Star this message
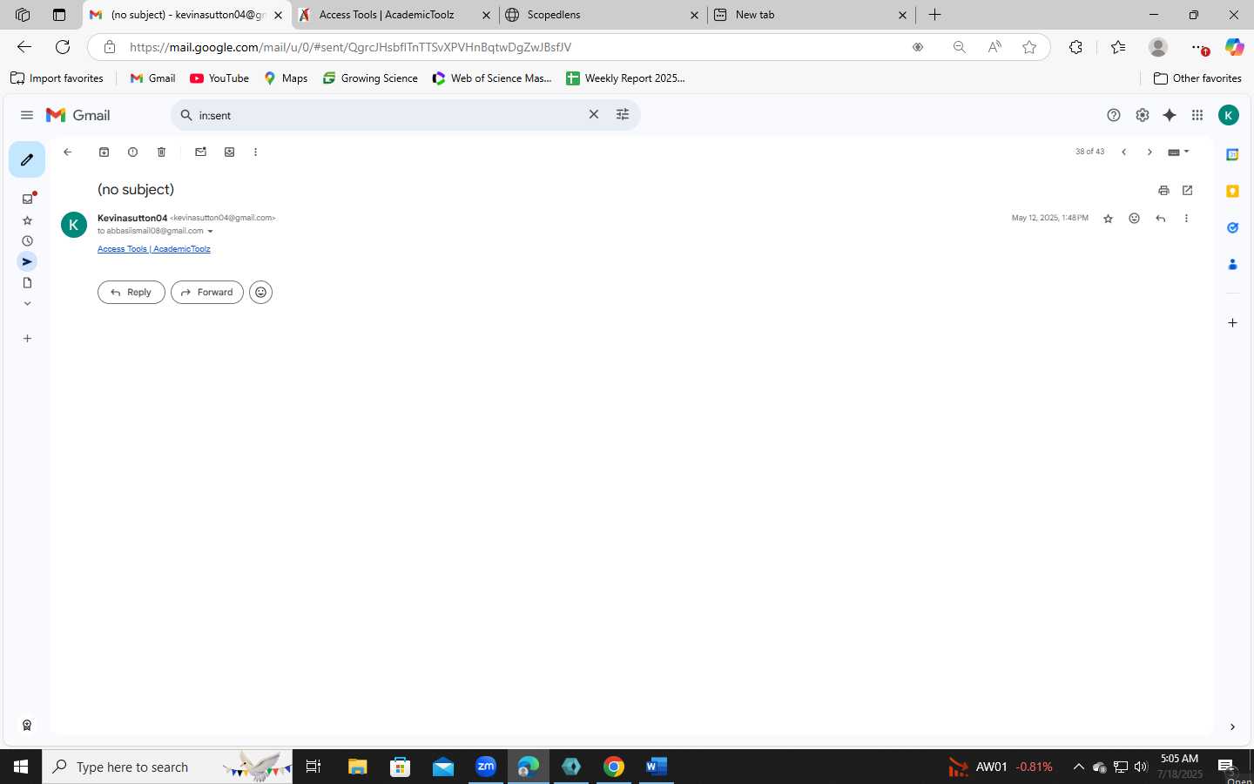The width and height of the screenshot is (1254, 784). point(1108,219)
